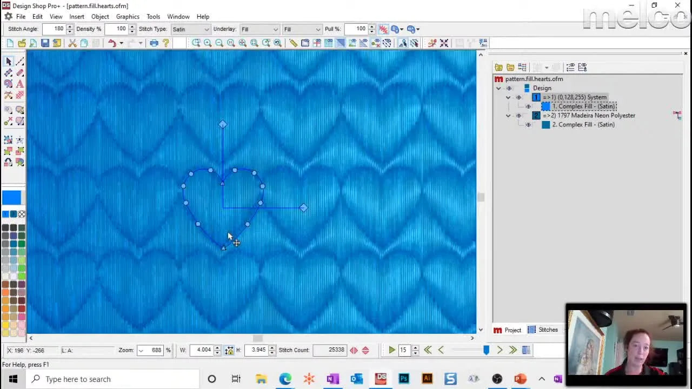Open the Object menu
The image size is (692, 389).
(100, 17)
